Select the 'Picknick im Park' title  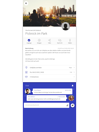(x=36, y=34)
